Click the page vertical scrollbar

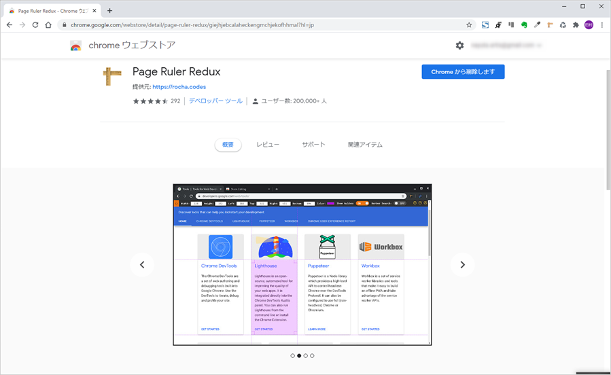point(608,130)
